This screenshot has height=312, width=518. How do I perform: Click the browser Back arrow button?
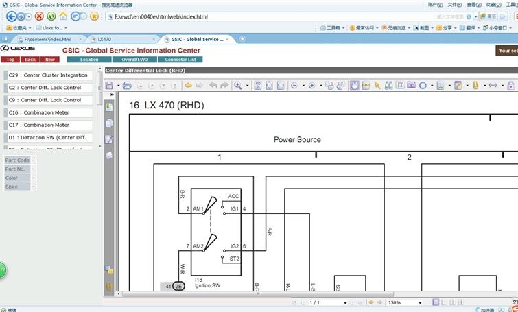click(12, 16)
